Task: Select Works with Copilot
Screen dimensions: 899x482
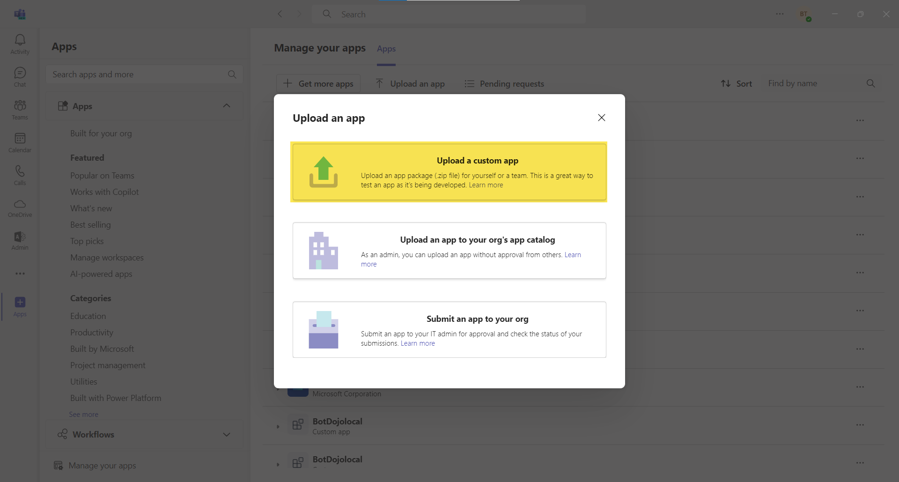Action: point(104,192)
